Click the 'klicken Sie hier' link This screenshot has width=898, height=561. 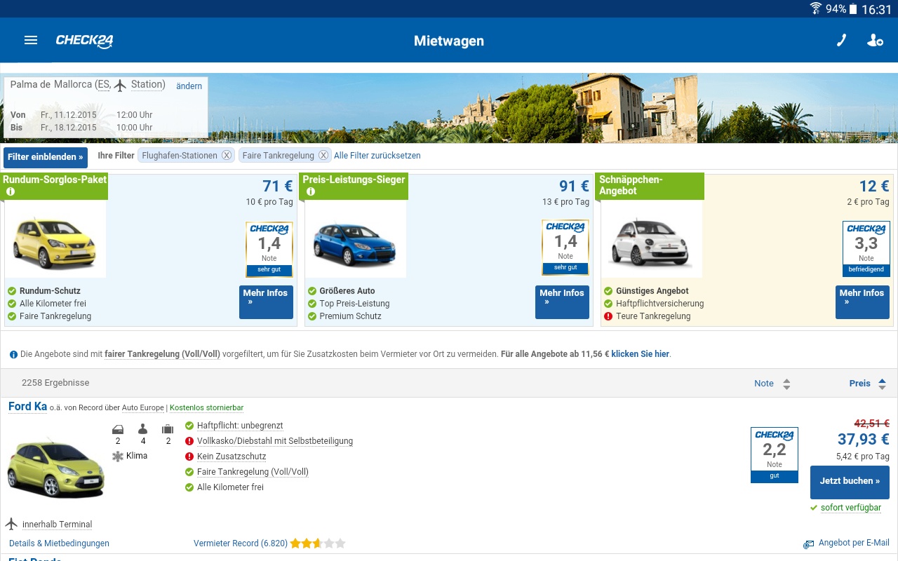640,354
